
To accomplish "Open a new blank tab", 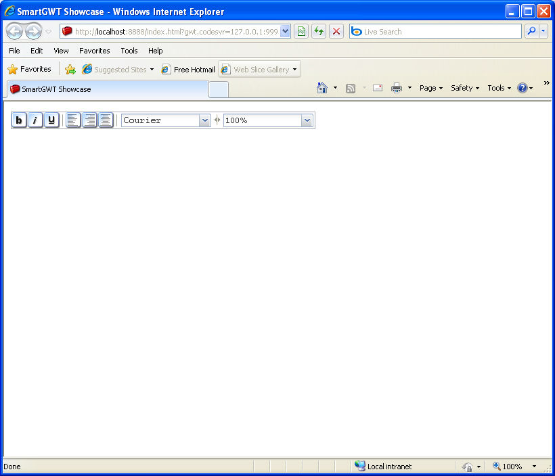I will (x=219, y=89).
